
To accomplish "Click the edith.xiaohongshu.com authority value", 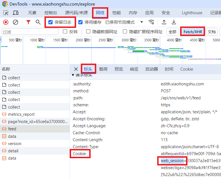I will click(x=182, y=84).
